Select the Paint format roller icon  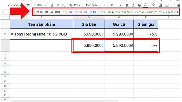tap(28, 5)
